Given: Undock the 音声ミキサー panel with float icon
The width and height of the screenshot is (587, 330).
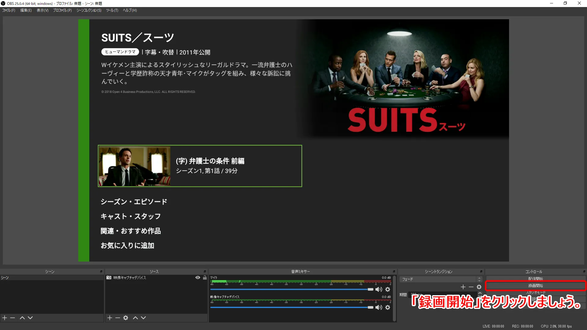Looking at the screenshot, I should [394, 272].
